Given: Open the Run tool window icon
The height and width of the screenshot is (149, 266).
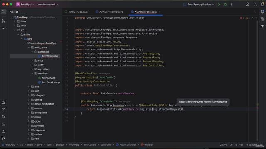Looking at the screenshot, I should [x=4, y=117].
